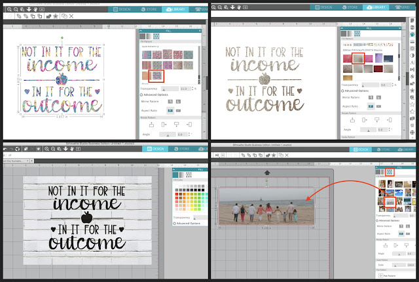Pick the red-boxed pattern swatch in top-left panel
This screenshot has height=282, width=419.
(156, 76)
